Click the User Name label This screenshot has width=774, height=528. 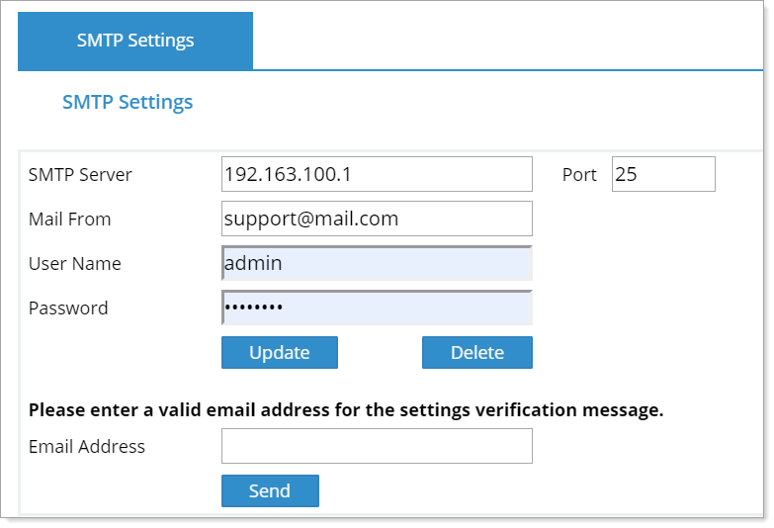click(x=75, y=264)
